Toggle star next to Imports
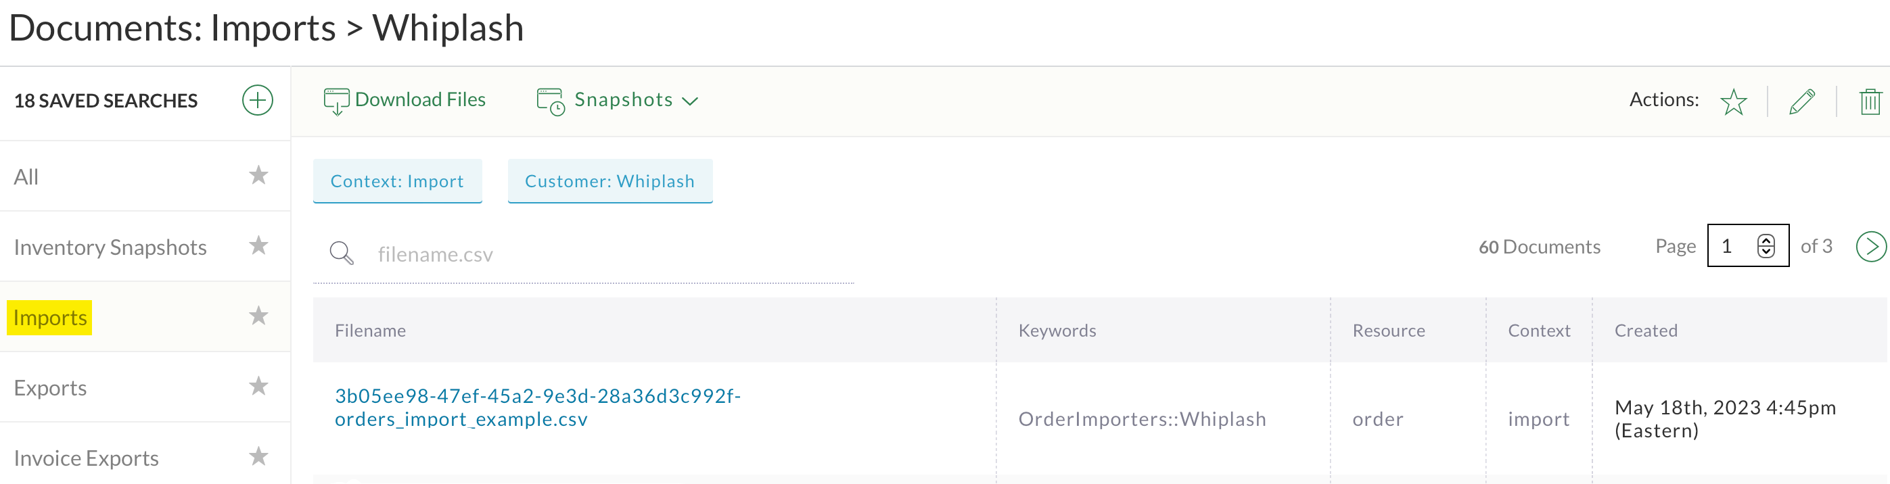Image resolution: width=1890 pixels, height=484 pixels. pyautogui.click(x=258, y=316)
